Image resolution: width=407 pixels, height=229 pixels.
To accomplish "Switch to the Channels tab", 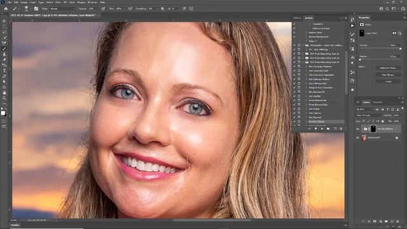I will pos(378,102).
